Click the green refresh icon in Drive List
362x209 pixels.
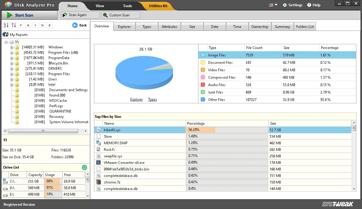84,167
